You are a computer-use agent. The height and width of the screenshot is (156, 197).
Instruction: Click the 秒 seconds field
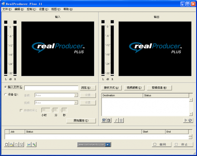(x=64, y=110)
